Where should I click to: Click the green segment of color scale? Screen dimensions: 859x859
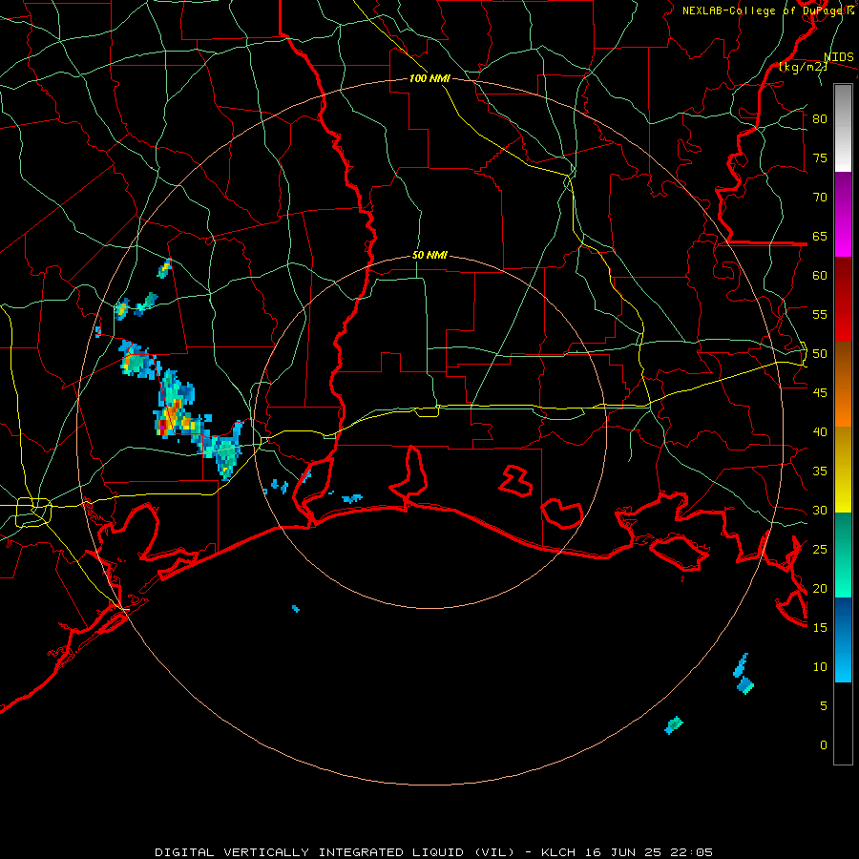point(843,555)
